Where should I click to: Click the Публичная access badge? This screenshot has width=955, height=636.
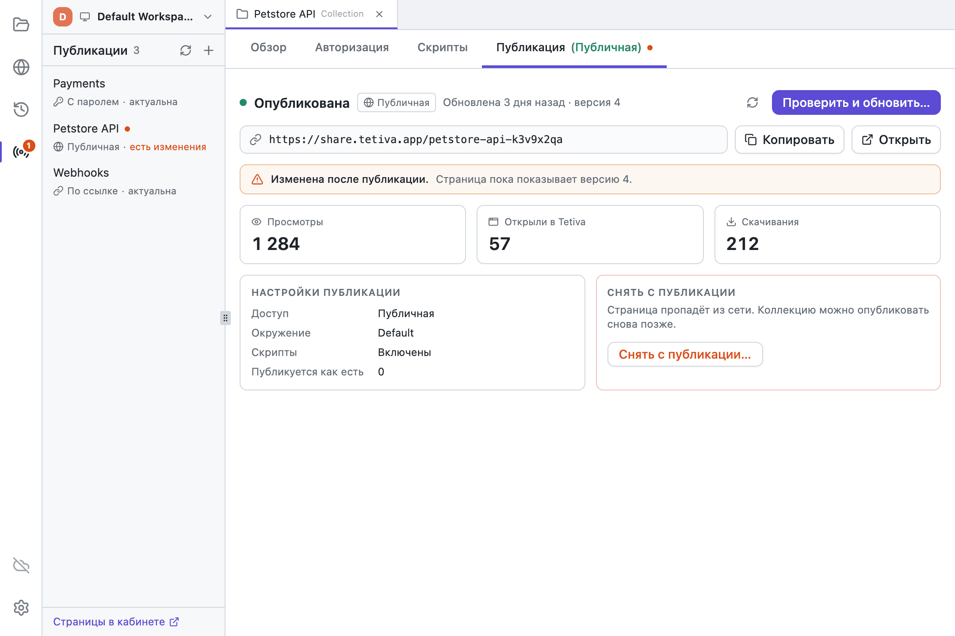[397, 102]
